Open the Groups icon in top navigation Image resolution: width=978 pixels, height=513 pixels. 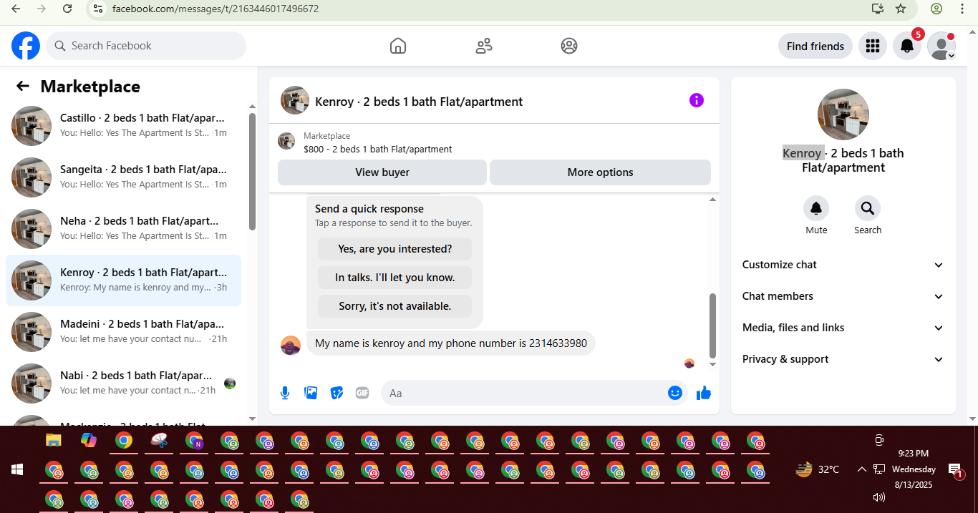(569, 46)
